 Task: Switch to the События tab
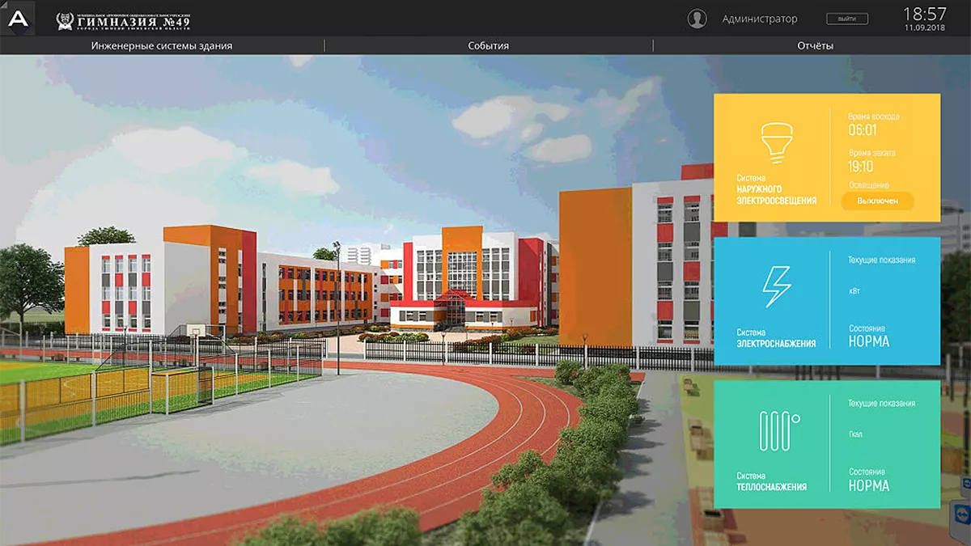coord(488,46)
